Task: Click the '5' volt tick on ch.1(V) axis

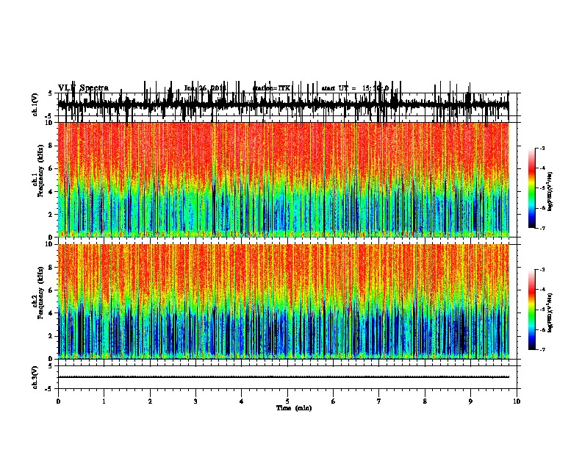Action: click(x=50, y=93)
